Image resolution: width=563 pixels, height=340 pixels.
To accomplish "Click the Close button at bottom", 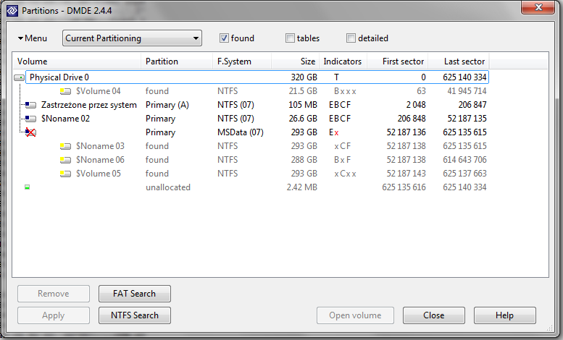I will pos(434,315).
